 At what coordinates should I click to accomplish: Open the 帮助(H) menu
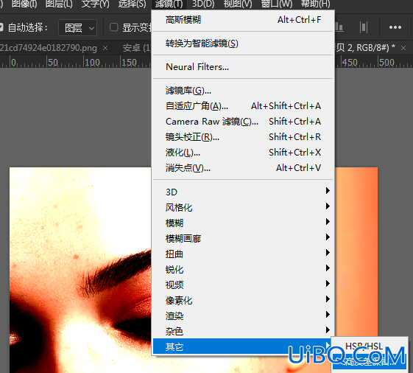click(x=315, y=4)
